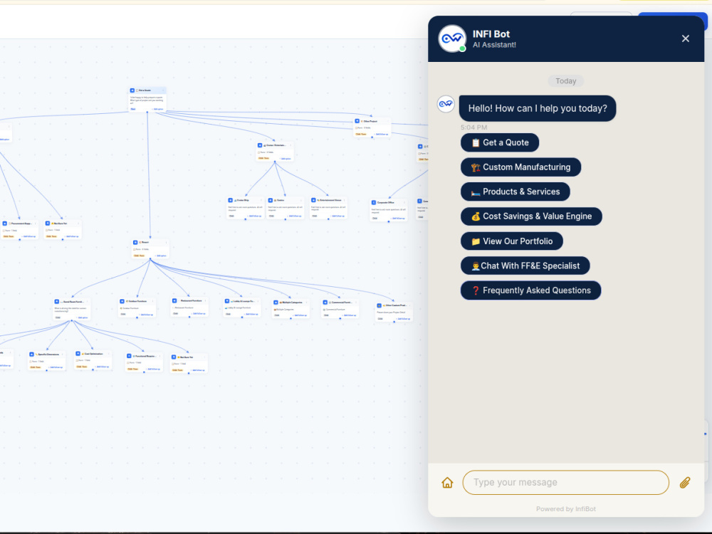This screenshot has height=534, width=712.
Task: Click the paperclip attachment icon
Action: [685, 483]
